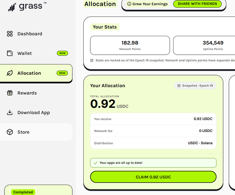
Task: Click the Allocation leaf icon
Action: (x=10, y=73)
